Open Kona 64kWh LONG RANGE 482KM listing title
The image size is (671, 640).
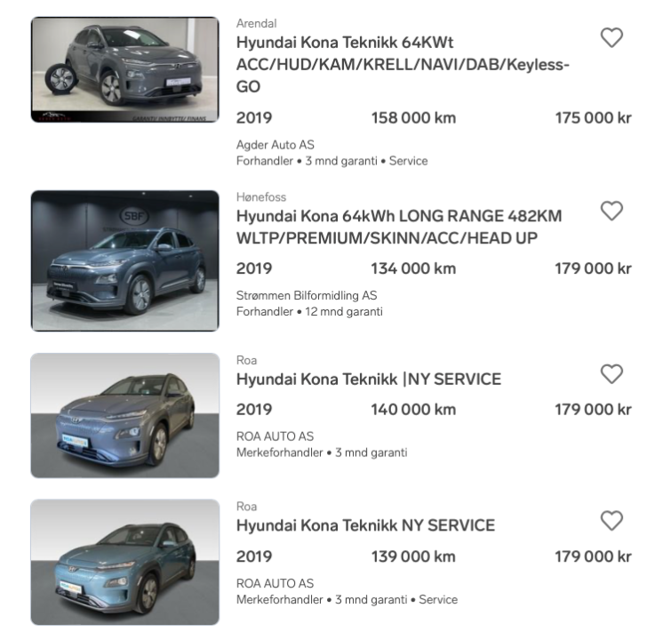point(399,227)
